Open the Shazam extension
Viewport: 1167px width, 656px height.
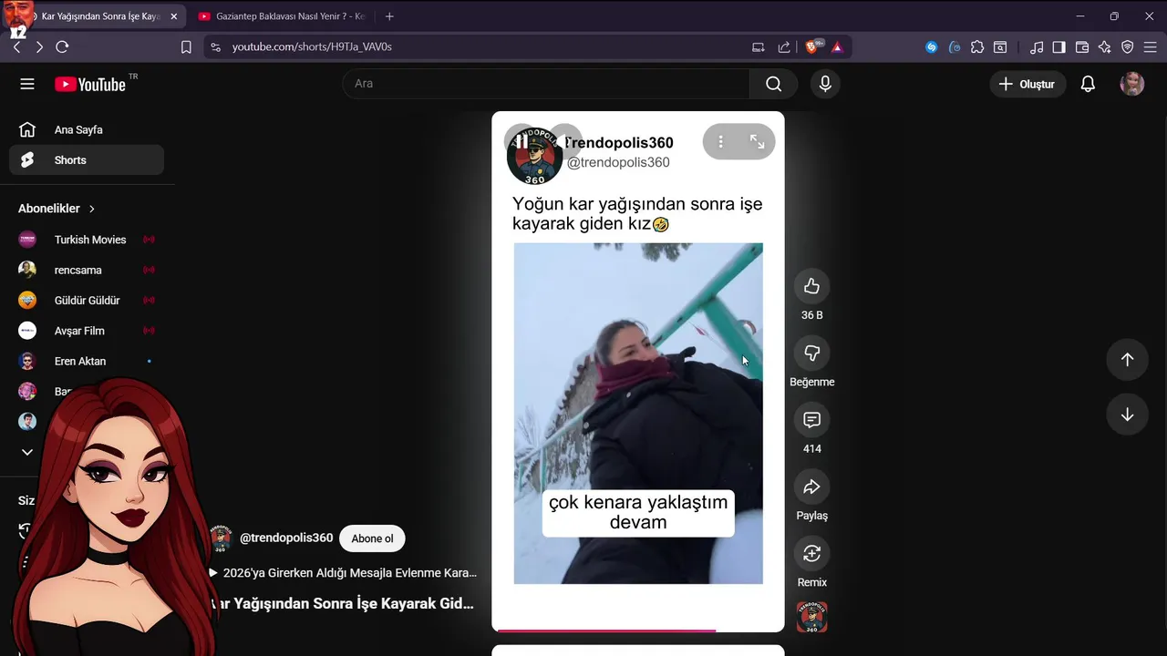pyautogui.click(x=931, y=46)
